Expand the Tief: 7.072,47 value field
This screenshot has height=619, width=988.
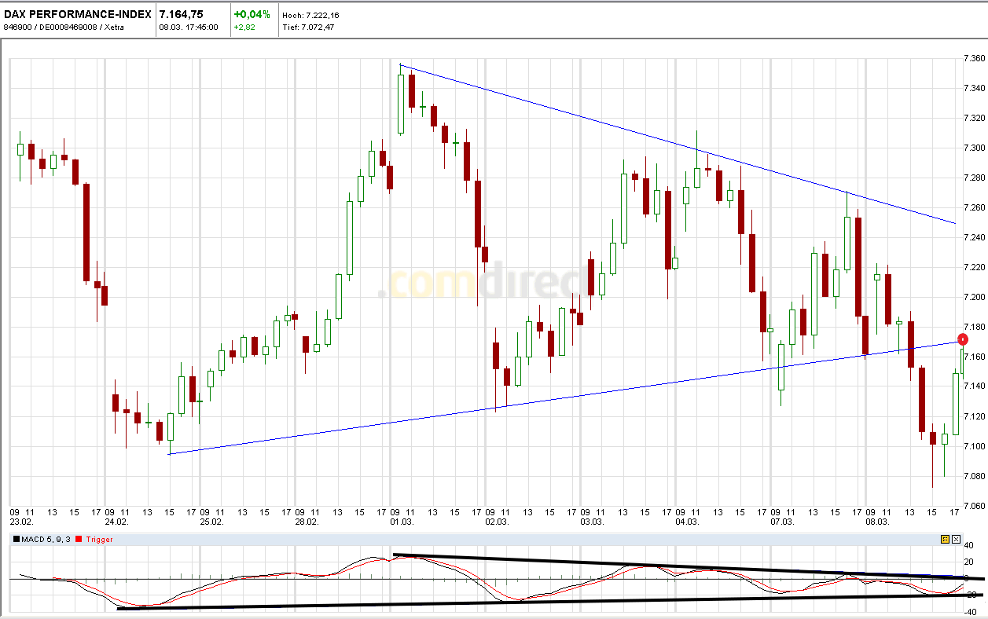310,25
